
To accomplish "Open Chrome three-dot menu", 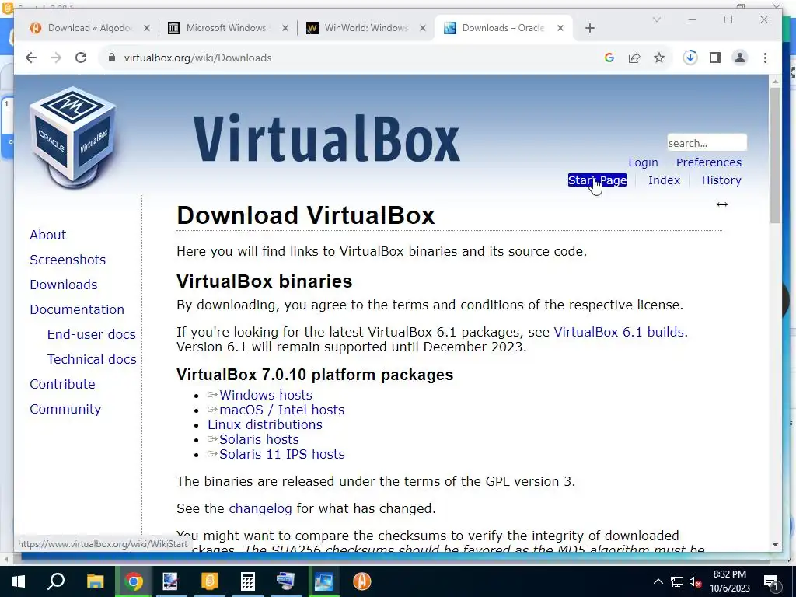I will tap(765, 58).
